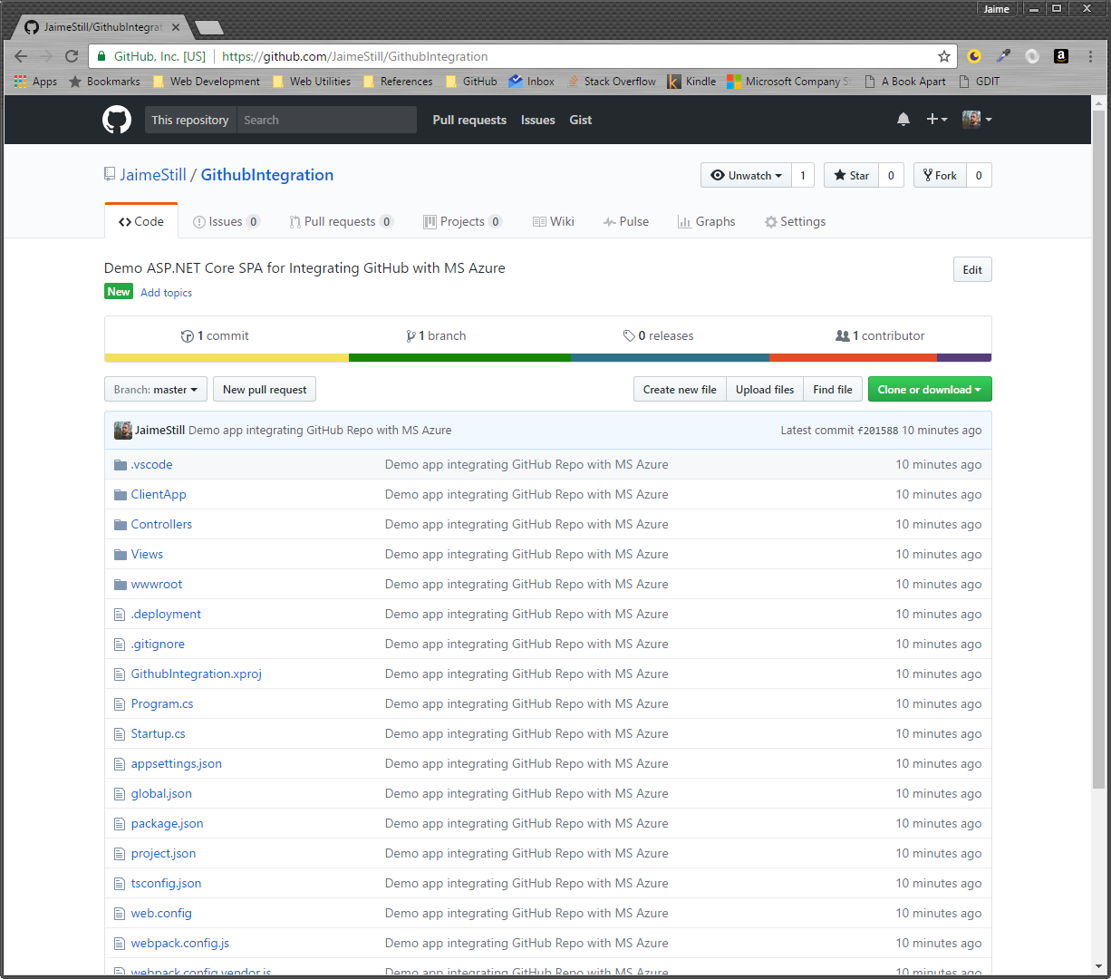Screen dimensions: 1111x979
Task: Switch to the Settings tab
Action: 795,222
